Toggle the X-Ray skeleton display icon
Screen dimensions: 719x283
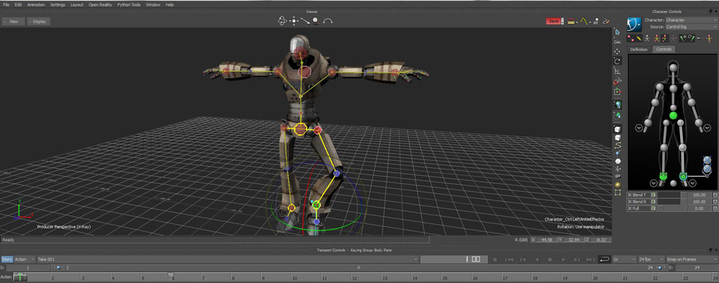(618, 105)
